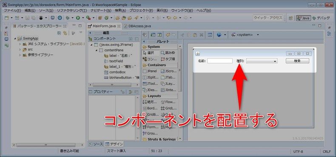336x157 pixels.
Task: Expand All components with the plus icon
Action: point(131,39)
